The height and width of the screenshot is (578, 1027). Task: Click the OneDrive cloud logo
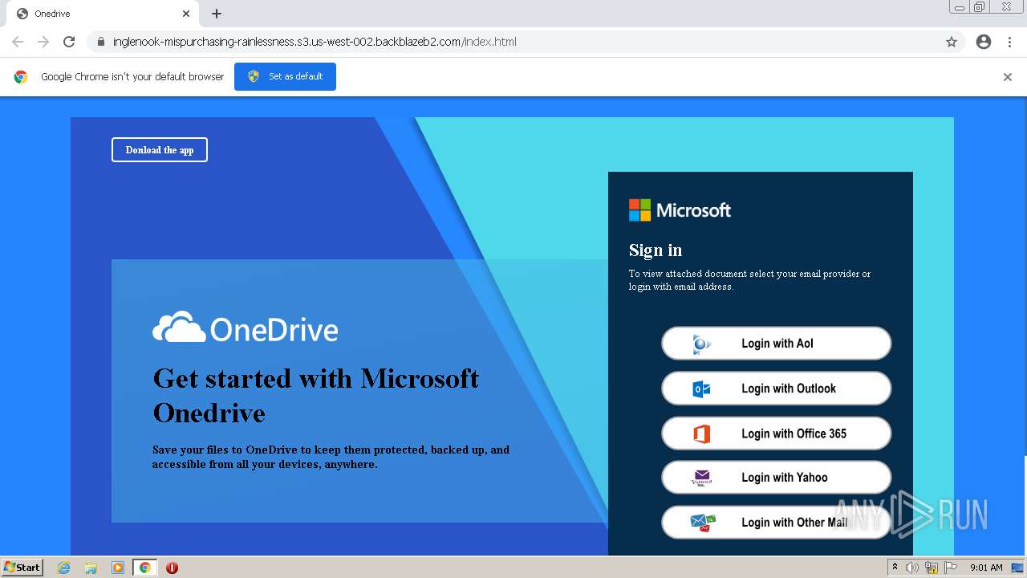point(245,328)
